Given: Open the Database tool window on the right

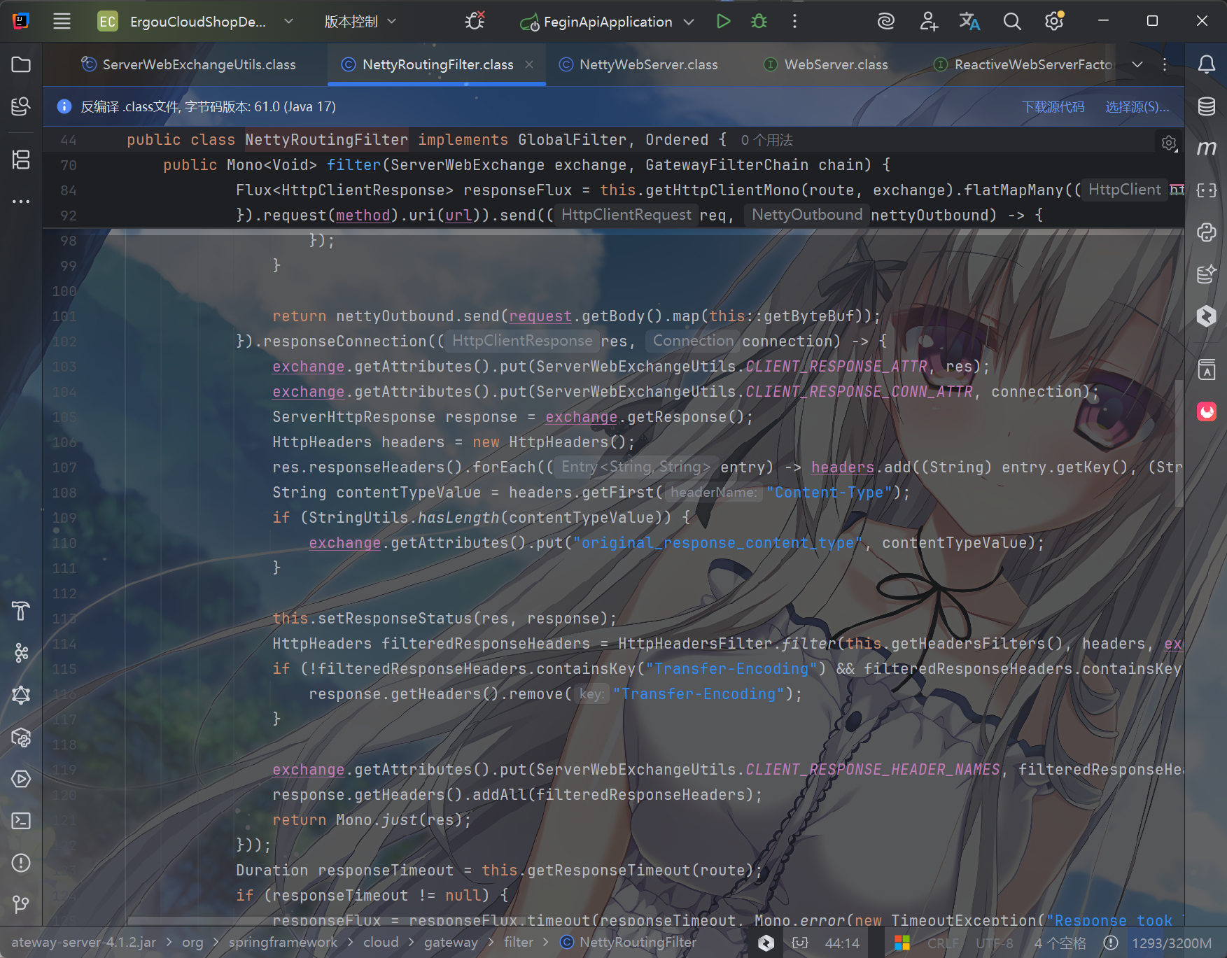Looking at the screenshot, I should 1206,106.
